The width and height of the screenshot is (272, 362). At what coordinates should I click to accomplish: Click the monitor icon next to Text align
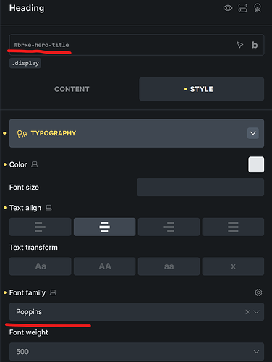[x=48, y=208]
